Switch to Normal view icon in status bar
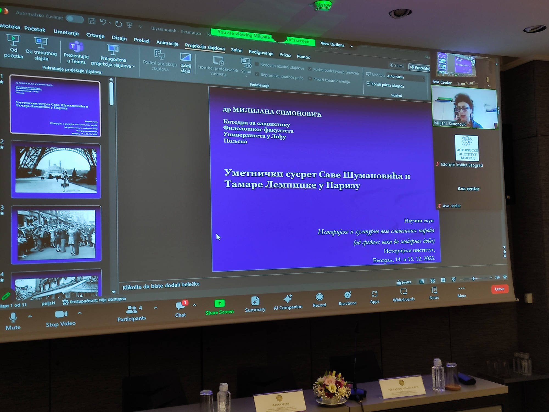This screenshot has height=412, width=549. point(422,281)
